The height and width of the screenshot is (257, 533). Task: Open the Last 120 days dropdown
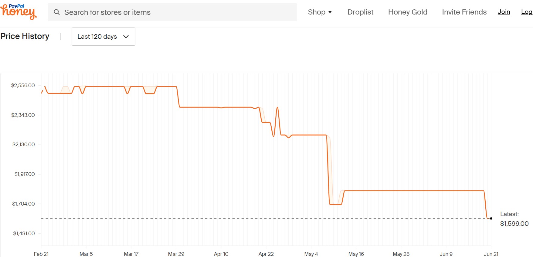(x=104, y=37)
